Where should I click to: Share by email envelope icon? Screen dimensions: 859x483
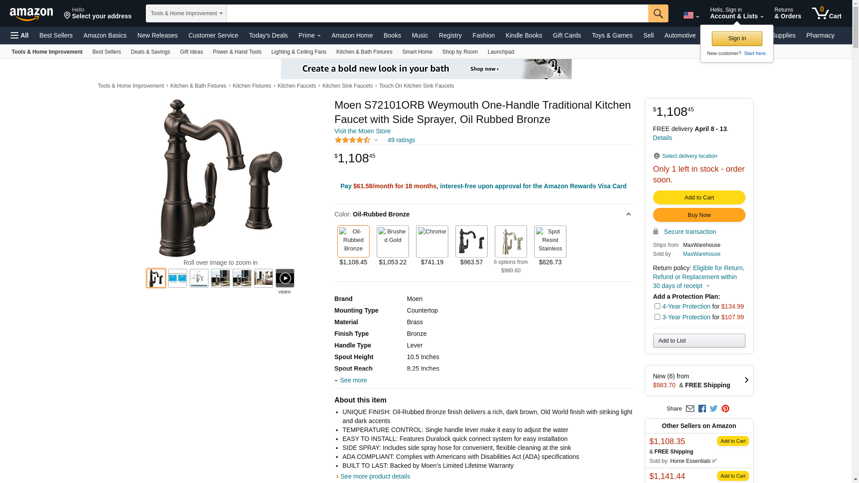coord(690,409)
